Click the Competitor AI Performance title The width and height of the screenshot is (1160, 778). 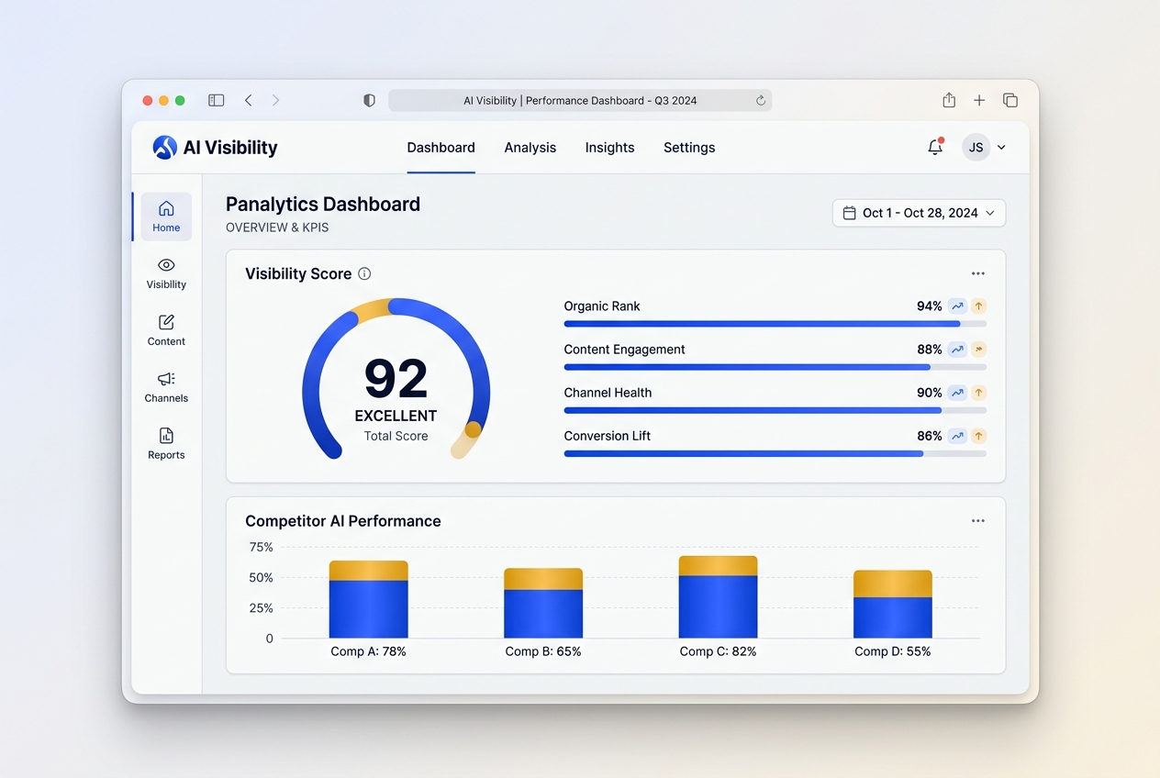[343, 521]
